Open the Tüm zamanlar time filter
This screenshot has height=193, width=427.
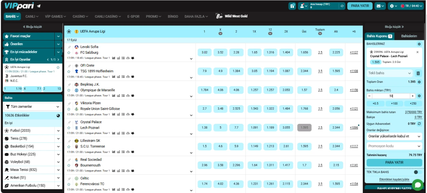coord(33,106)
